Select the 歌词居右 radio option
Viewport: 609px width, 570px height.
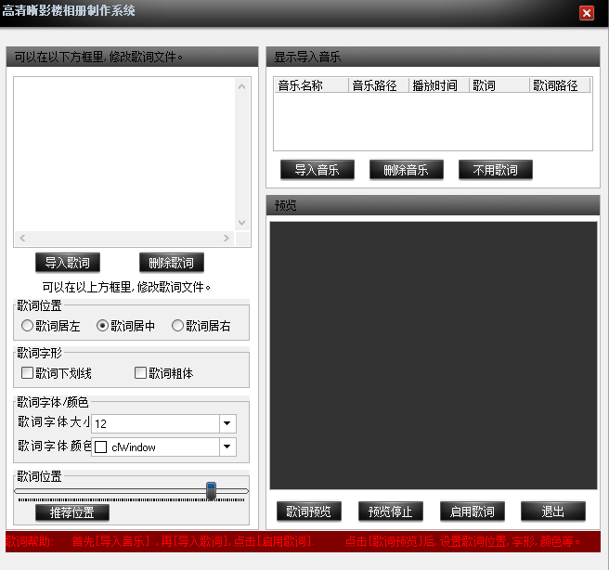click(x=201, y=325)
